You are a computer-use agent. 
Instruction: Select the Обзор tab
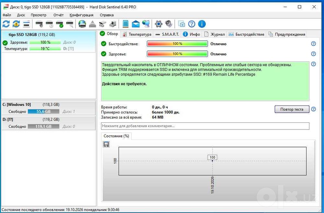109,34
